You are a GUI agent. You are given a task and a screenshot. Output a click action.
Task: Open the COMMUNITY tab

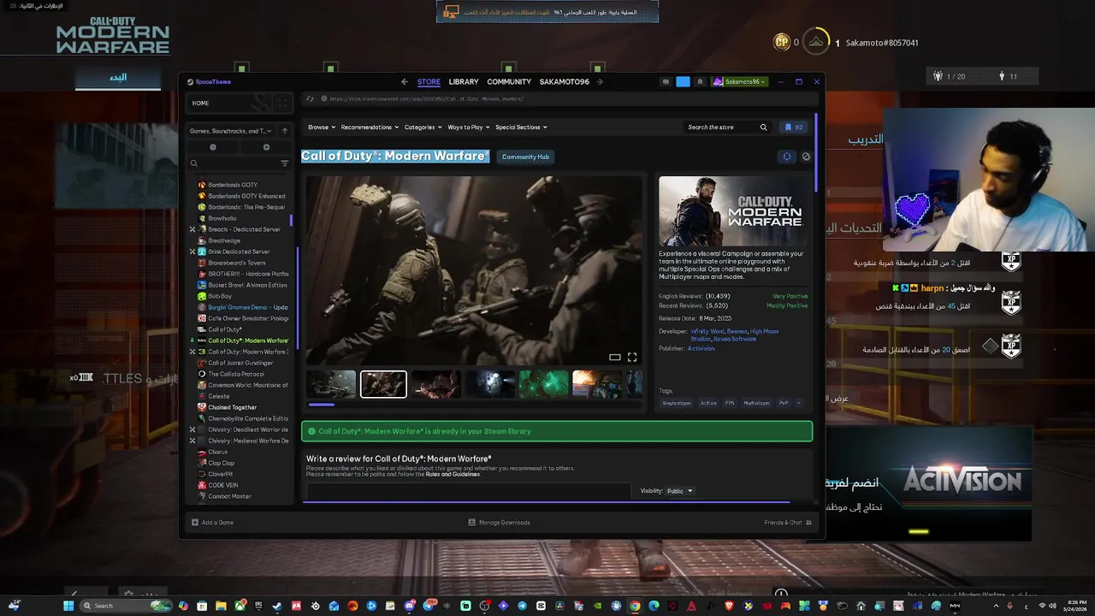[x=509, y=82]
